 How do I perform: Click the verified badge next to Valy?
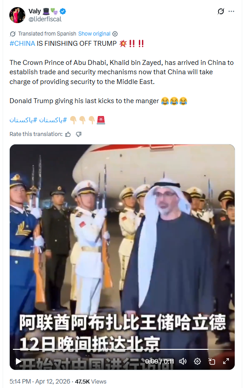click(63, 11)
